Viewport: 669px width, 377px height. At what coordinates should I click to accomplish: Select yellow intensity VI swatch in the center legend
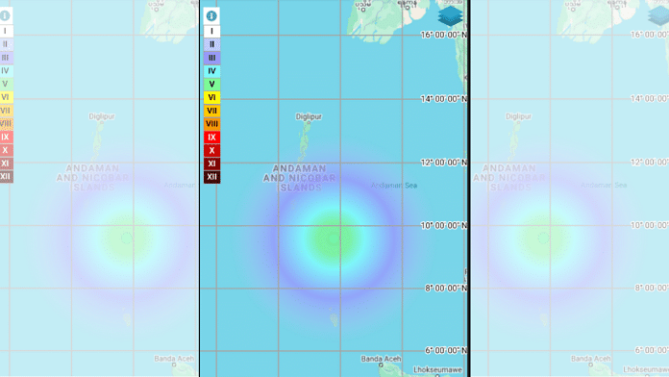(x=211, y=97)
